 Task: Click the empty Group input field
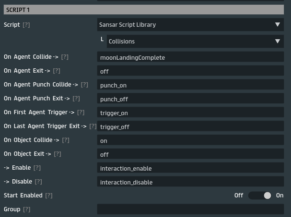[x=190, y=209]
